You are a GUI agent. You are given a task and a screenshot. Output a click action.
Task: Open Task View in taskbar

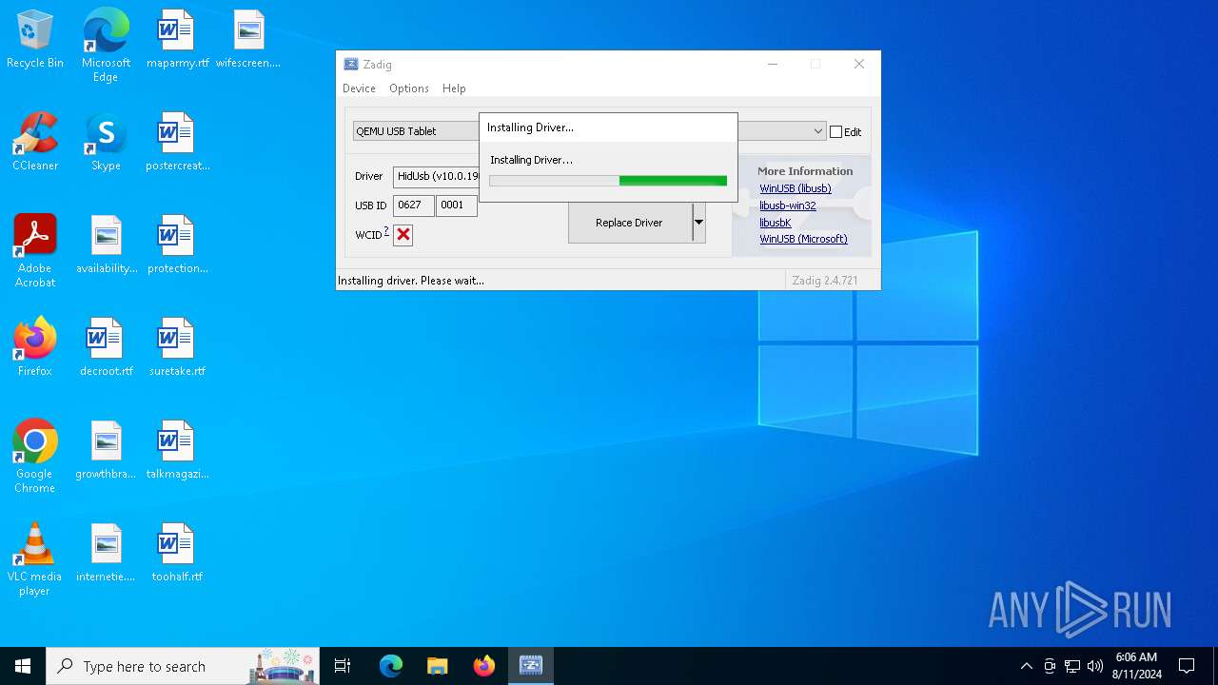point(343,666)
